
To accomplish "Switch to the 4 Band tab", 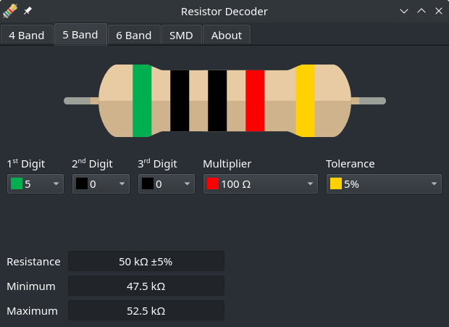I will [x=27, y=35].
